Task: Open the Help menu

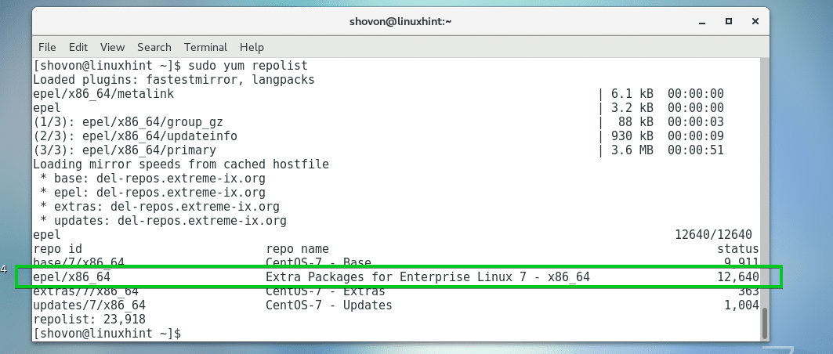Action: [x=252, y=47]
